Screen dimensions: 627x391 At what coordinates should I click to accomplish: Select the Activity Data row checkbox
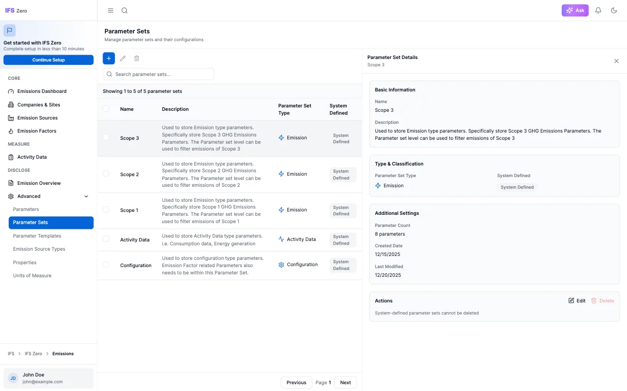click(106, 239)
